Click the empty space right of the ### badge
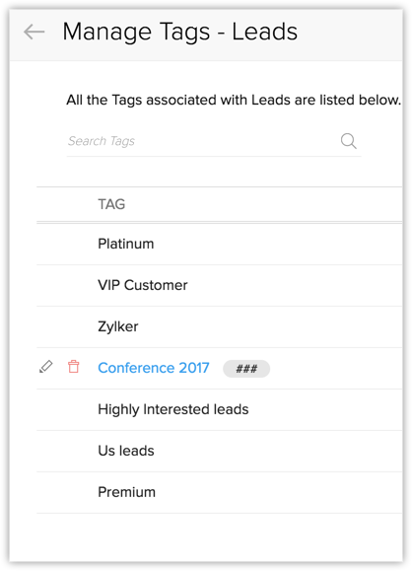The image size is (412, 571). pos(336,369)
